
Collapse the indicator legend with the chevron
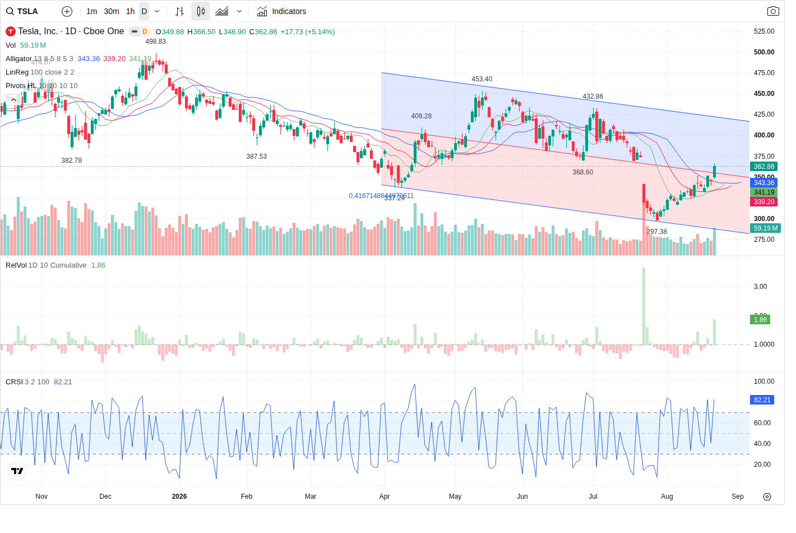[x=12, y=99]
